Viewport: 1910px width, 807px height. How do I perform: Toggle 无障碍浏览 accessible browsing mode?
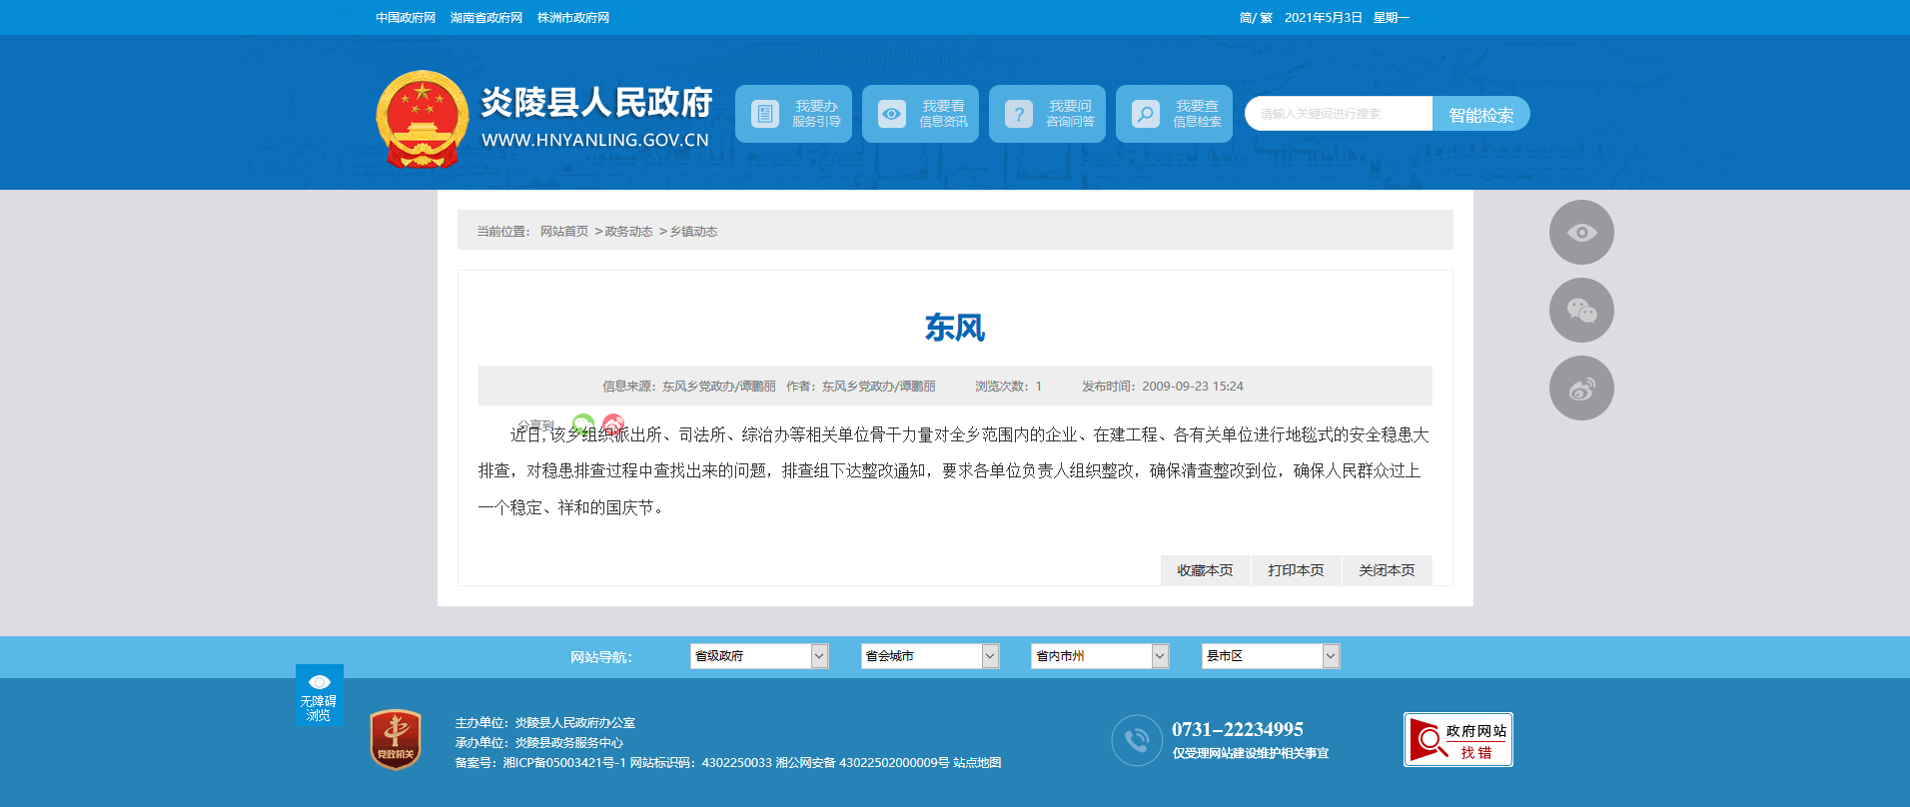pyautogui.click(x=319, y=695)
